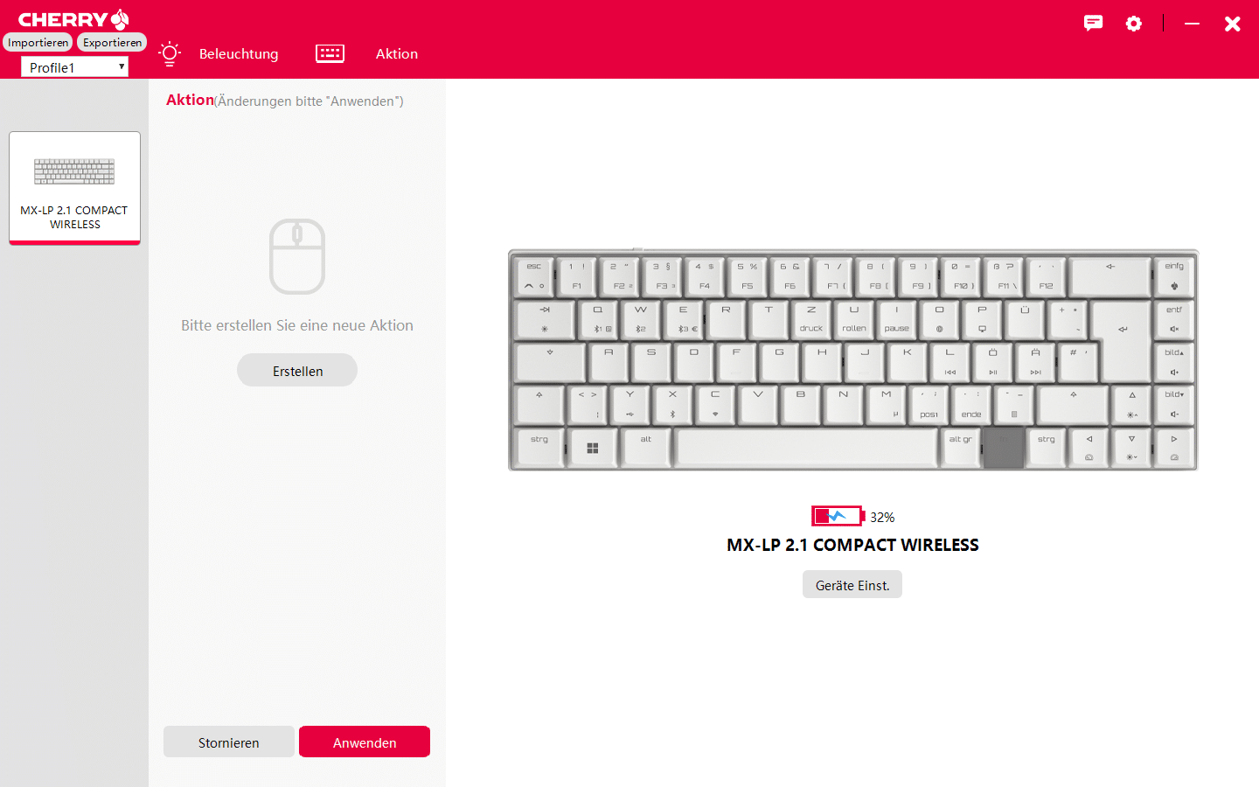Open the feedback chat bubble icon
This screenshot has height=787, width=1259.
1093,24
